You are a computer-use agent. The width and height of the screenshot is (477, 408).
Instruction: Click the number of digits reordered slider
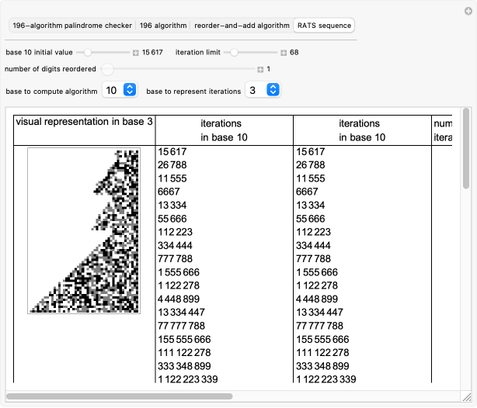pyautogui.click(x=178, y=69)
